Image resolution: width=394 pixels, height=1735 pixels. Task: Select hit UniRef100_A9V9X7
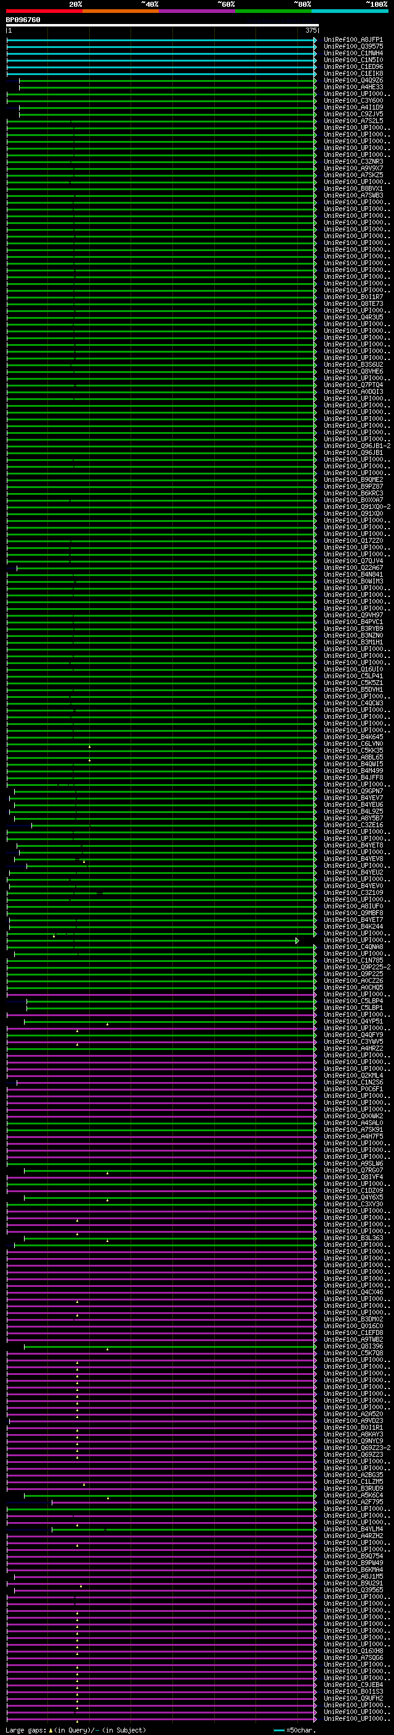click(x=353, y=169)
